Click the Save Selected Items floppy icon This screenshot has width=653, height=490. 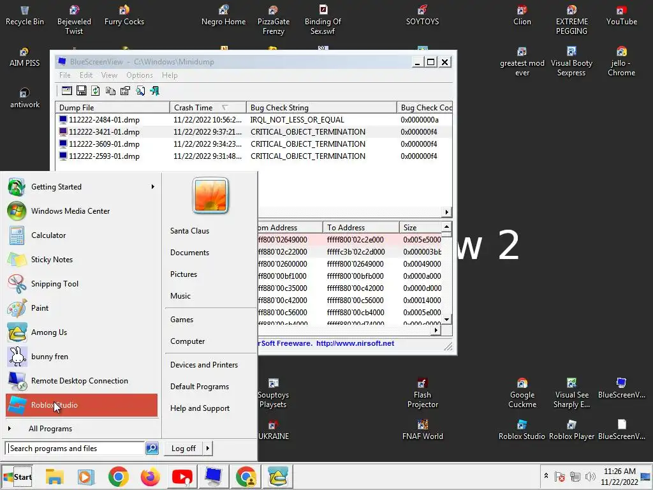(81, 91)
